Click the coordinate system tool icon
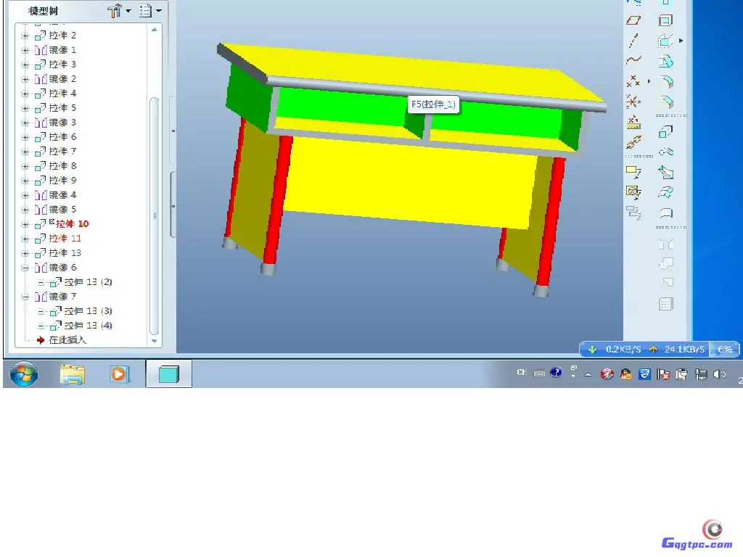This screenshot has height=557, width=743. point(633,102)
